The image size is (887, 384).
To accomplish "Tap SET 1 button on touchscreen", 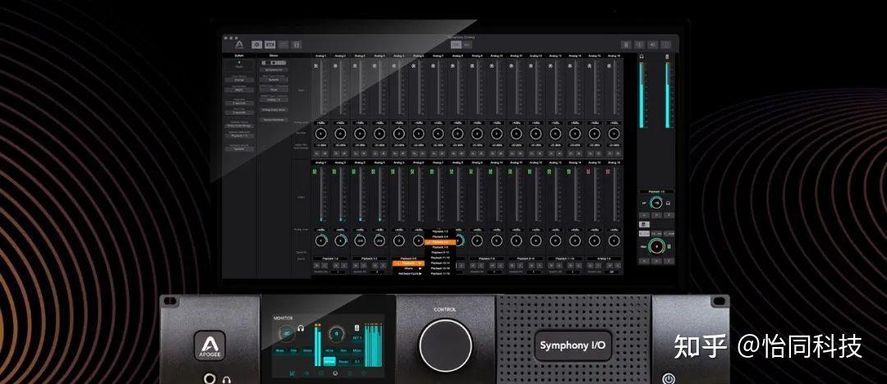I will (357, 337).
